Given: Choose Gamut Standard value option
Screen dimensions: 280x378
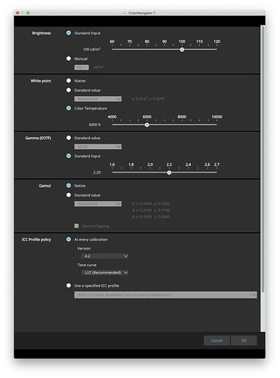Looking at the screenshot, I should coord(69,195).
